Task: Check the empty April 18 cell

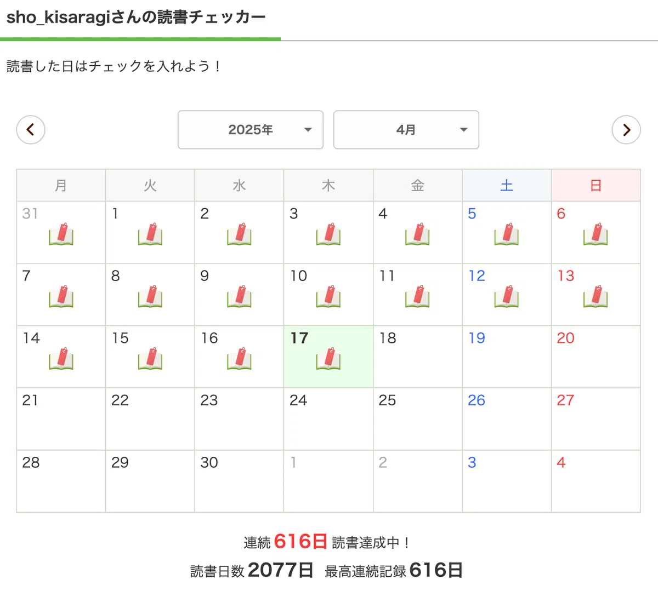Action: point(418,357)
